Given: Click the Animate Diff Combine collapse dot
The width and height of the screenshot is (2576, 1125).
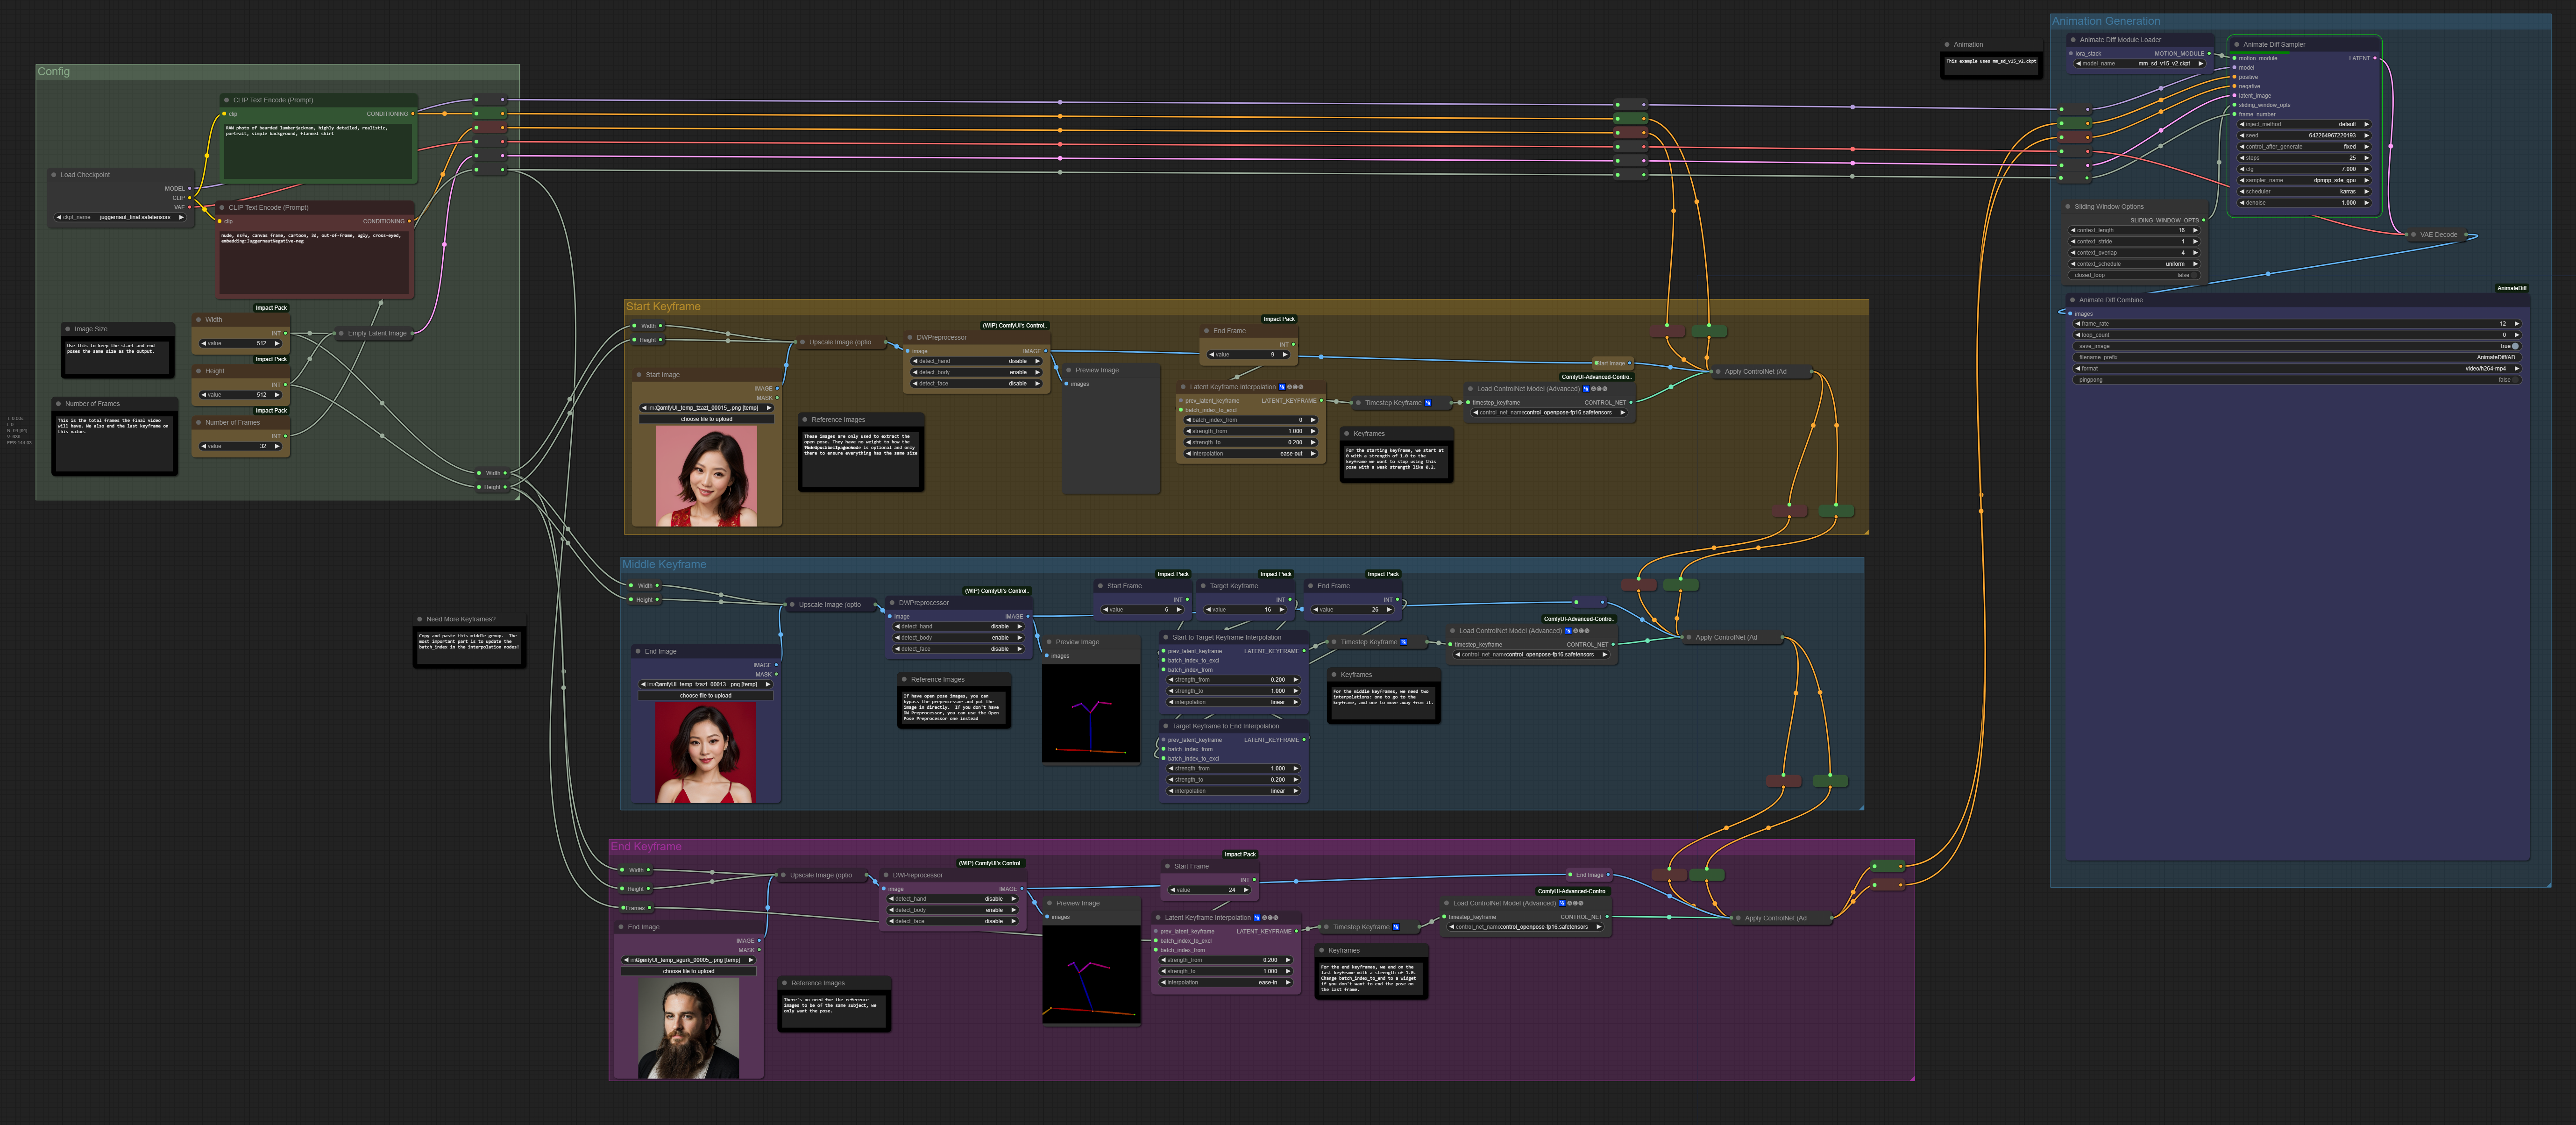Looking at the screenshot, I should click(2072, 300).
